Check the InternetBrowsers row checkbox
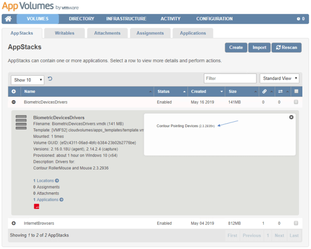Screen dimensions: 311x249 tap(296, 223)
